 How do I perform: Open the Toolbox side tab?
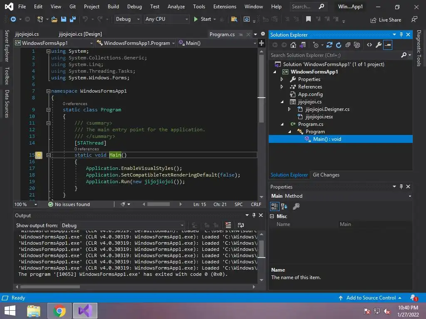tap(7, 76)
